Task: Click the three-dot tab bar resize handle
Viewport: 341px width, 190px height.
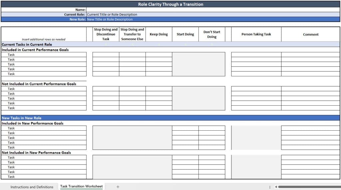Action: [270, 187]
